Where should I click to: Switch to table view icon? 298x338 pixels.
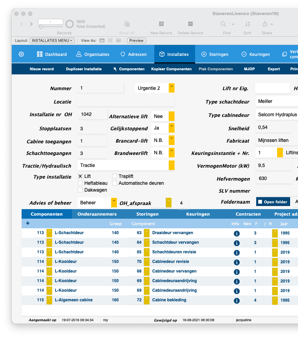[x=118, y=40]
